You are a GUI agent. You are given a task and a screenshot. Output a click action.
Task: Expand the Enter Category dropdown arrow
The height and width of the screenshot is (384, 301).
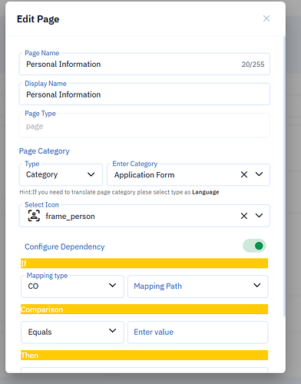(x=259, y=174)
